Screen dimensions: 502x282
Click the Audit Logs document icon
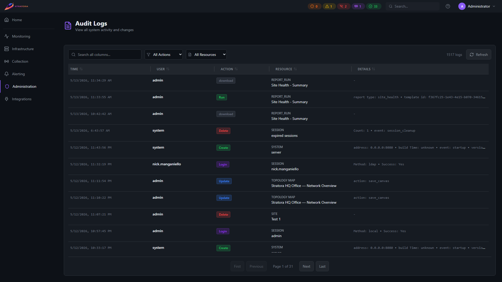(x=68, y=26)
